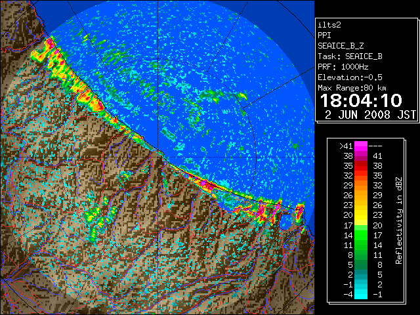Click the 'SEAICE_B_Z' product label
The width and height of the screenshot is (420, 315).
point(341,46)
